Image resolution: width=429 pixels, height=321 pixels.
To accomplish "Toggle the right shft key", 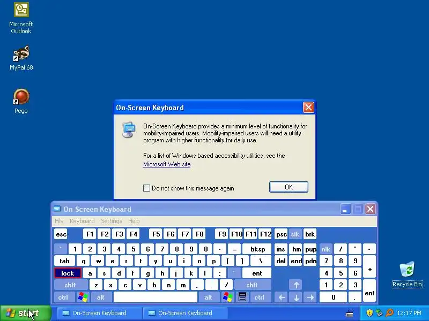I will pyautogui.click(x=252, y=285).
